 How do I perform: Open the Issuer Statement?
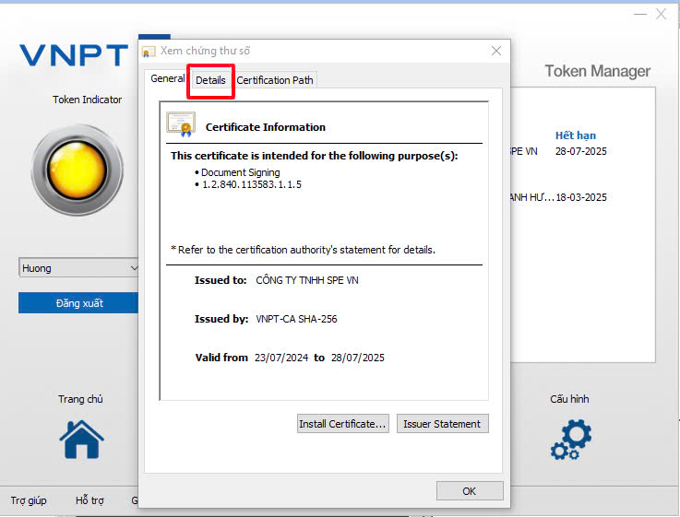click(x=442, y=424)
